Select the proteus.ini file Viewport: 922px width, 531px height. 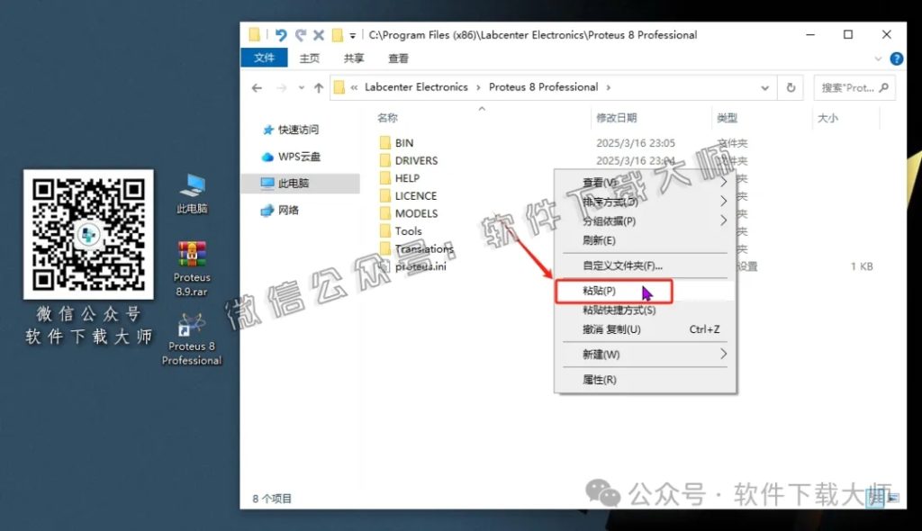point(416,266)
